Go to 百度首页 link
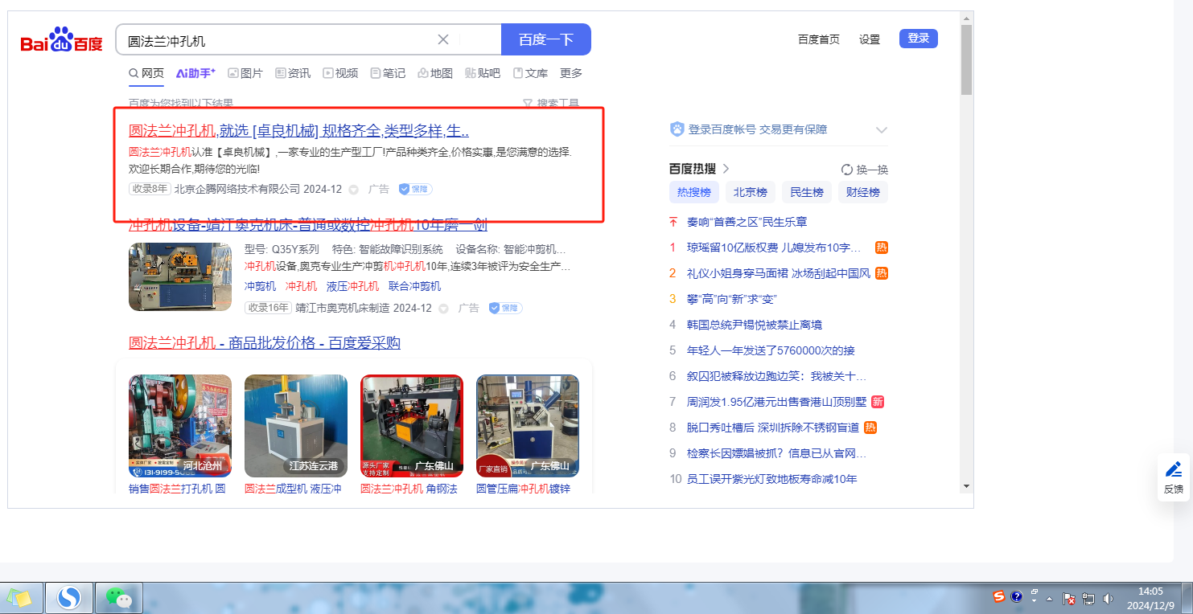This screenshot has height=614, width=1193. [x=819, y=39]
